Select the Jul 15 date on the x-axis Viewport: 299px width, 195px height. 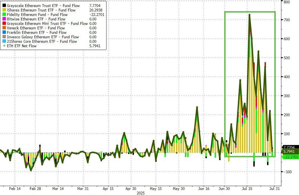coord(247,188)
